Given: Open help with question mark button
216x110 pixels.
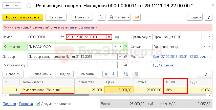Looking at the screenshot, I should 209,17.
